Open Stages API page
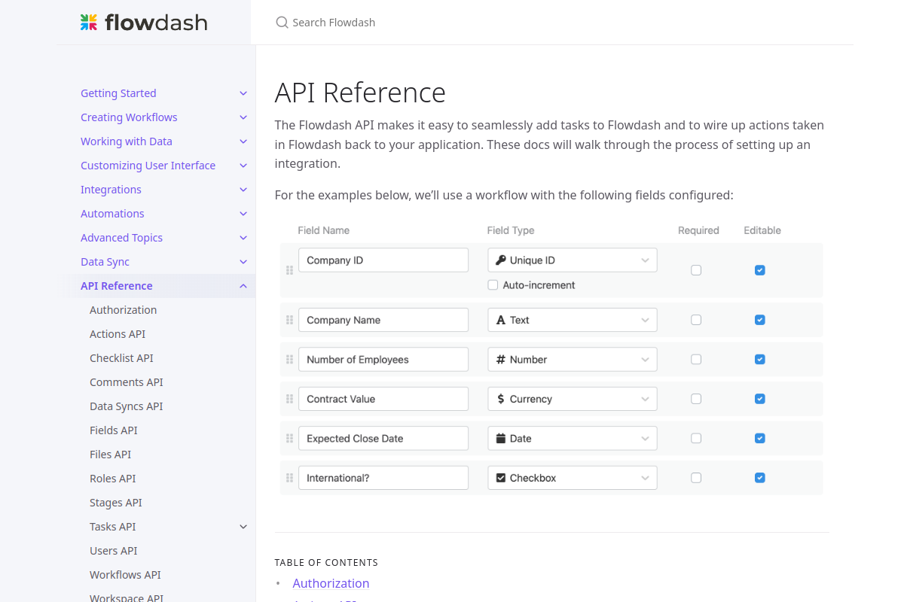 116,503
